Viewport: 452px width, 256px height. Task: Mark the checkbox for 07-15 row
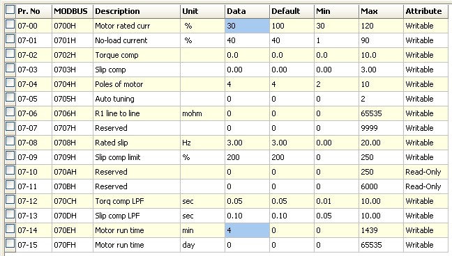(10, 243)
